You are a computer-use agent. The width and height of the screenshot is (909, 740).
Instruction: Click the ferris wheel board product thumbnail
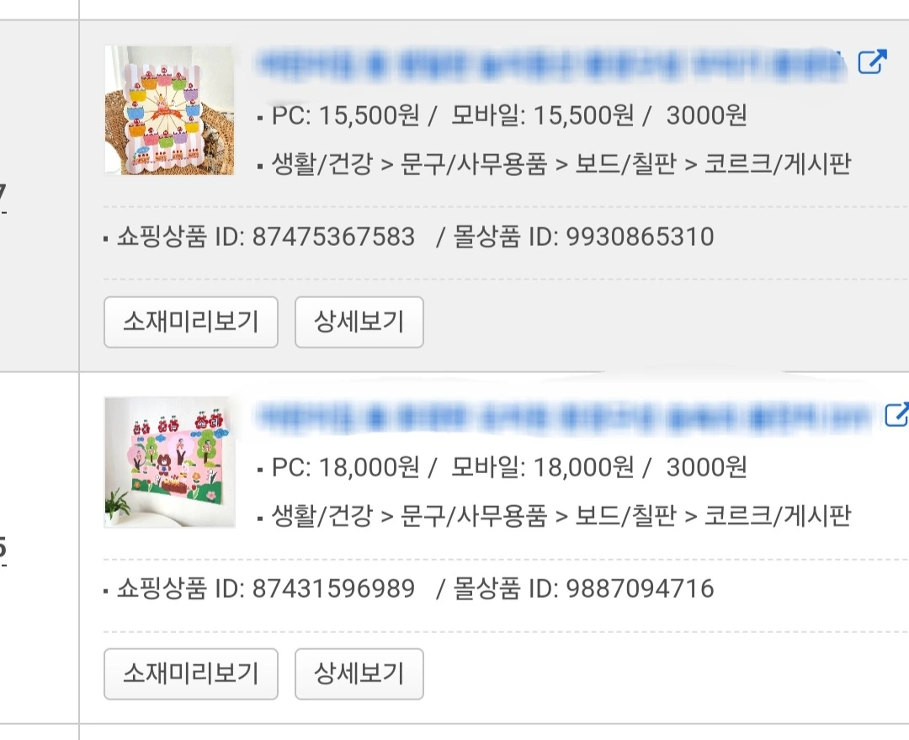click(169, 110)
